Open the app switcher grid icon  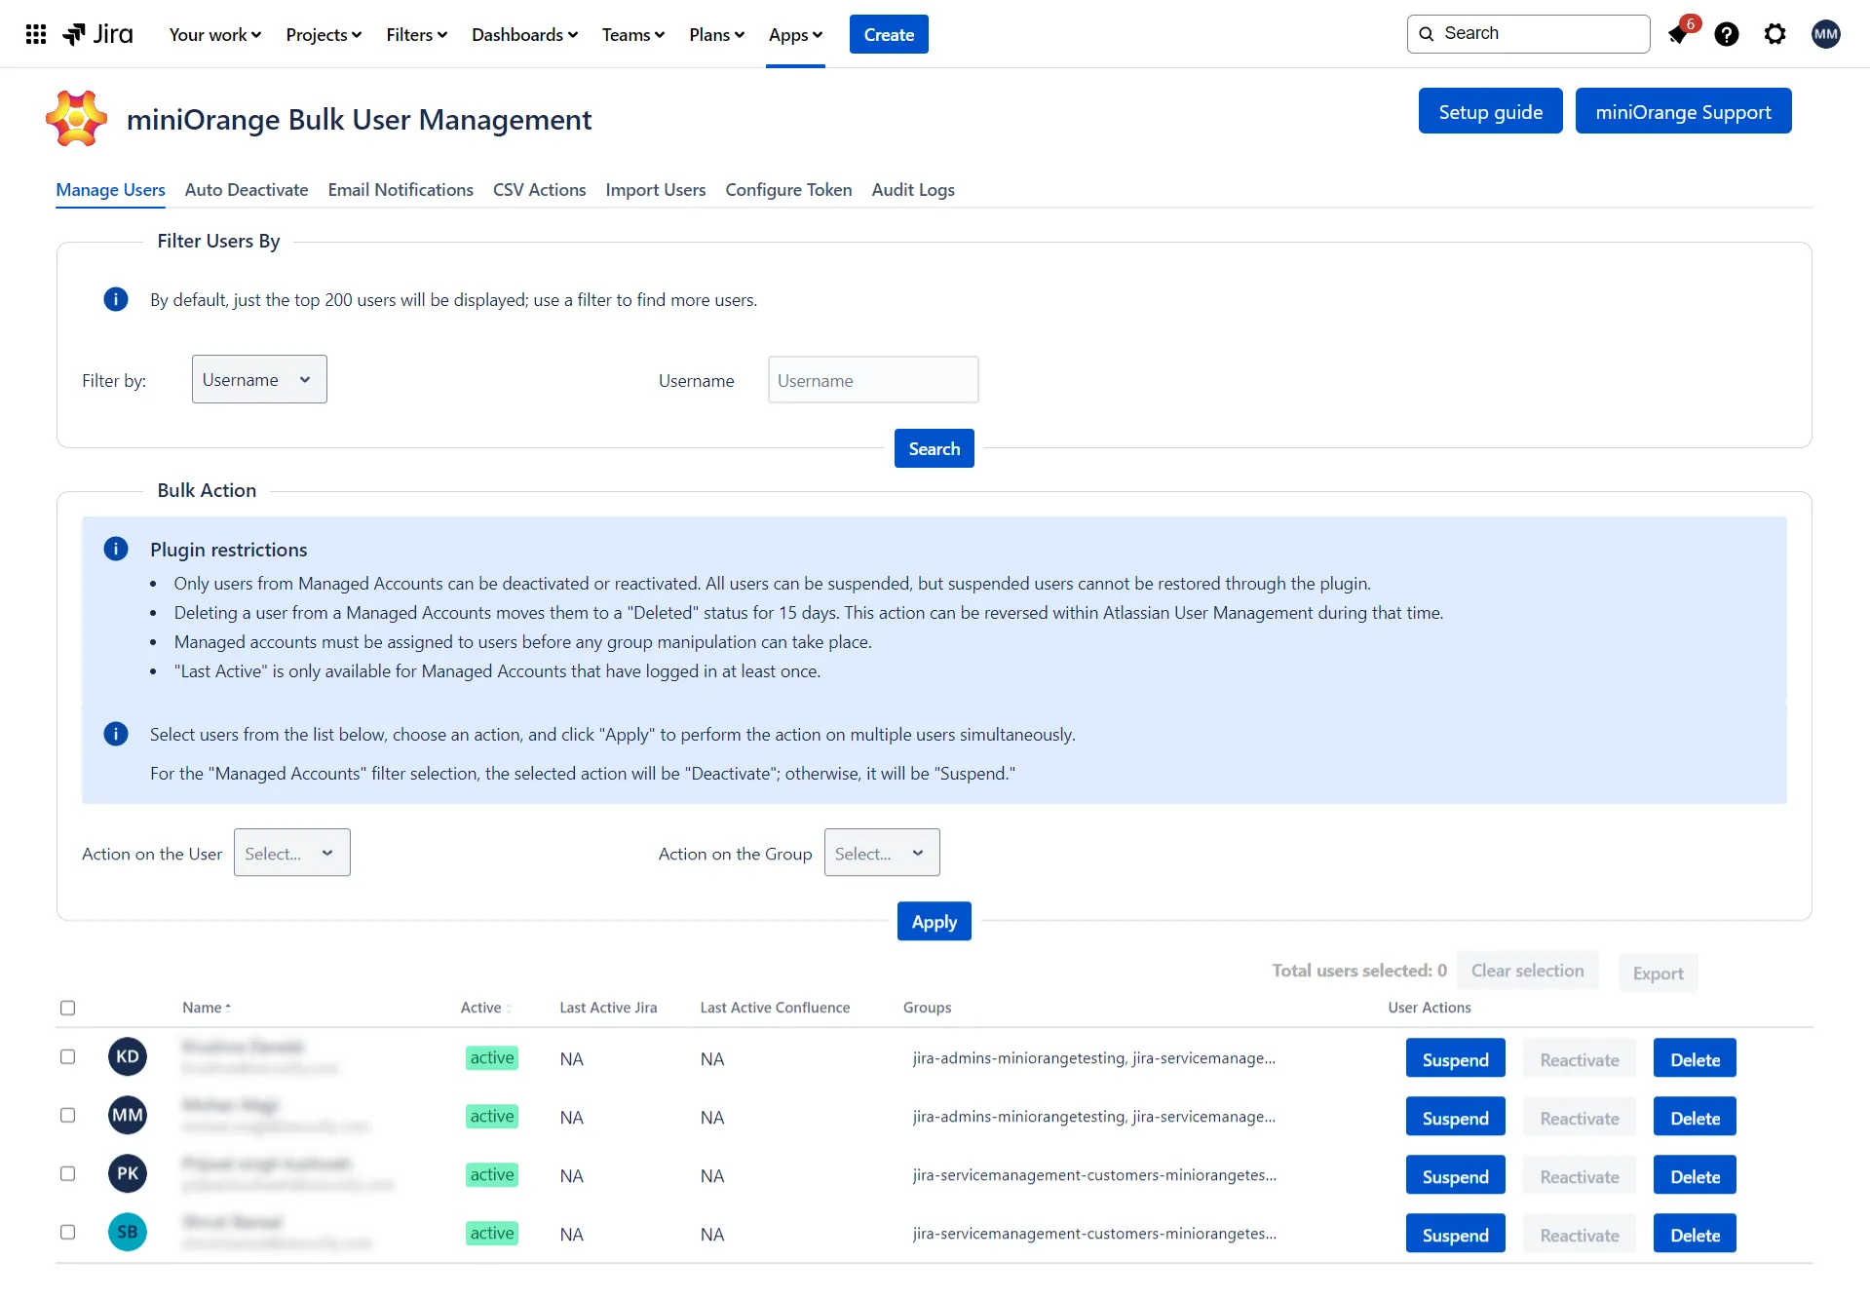(x=36, y=34)
